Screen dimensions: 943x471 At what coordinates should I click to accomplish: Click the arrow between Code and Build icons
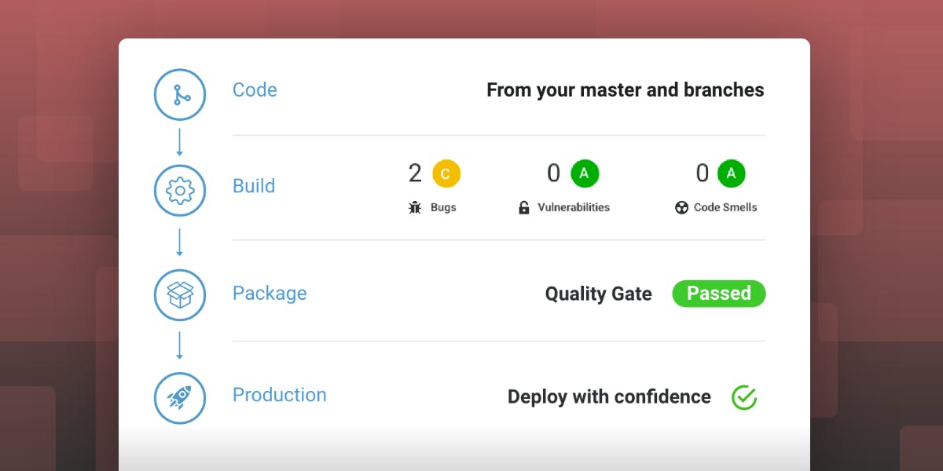pos(179,141)
